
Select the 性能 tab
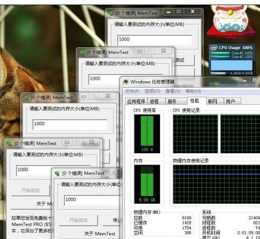[197, 100]
